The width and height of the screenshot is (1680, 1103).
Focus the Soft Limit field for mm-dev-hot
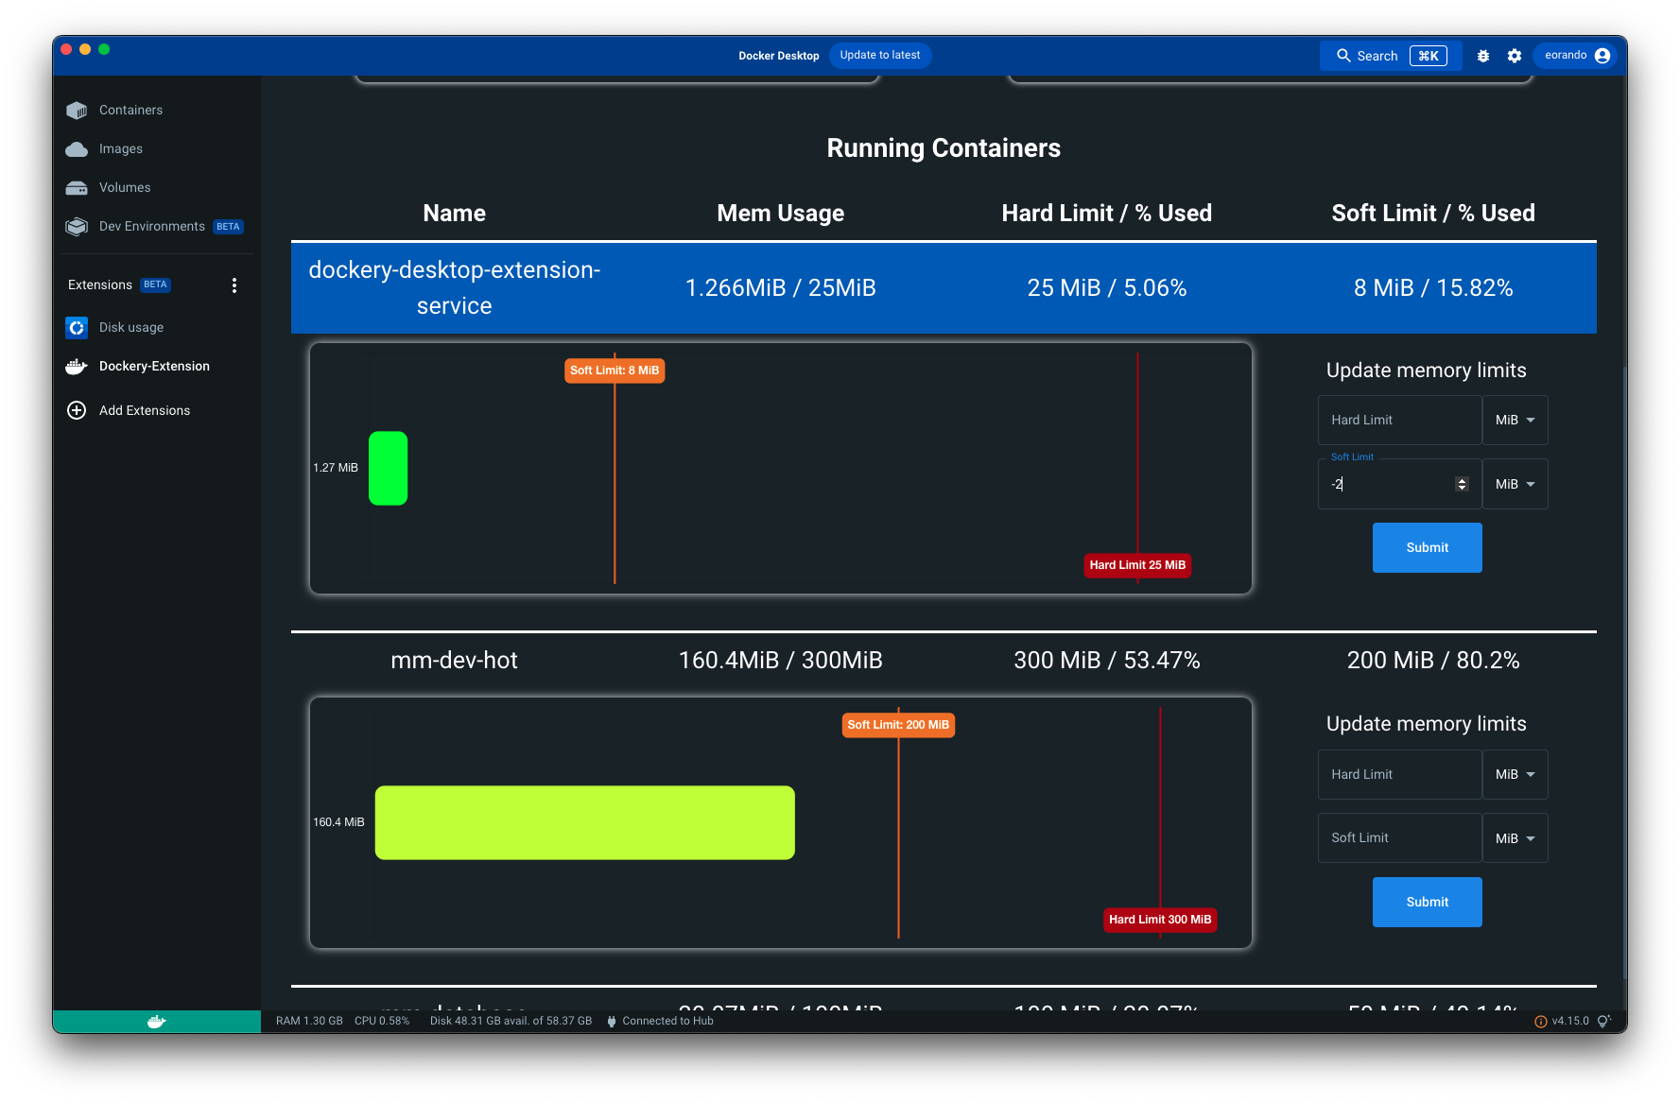coord(1400,838)
